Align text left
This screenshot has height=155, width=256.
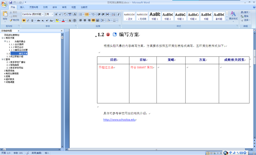[x=81, y=20]
